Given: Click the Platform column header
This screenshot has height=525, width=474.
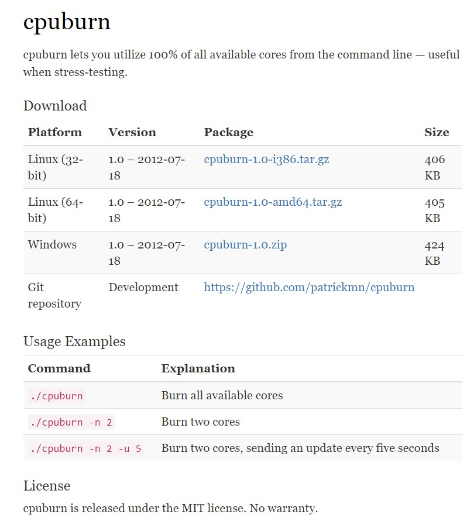Looking at the screenshot, I should coord(55,132).
